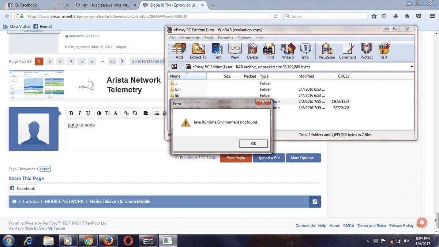Expand the WinRAR archive path dropdown
The width and height of the screenshot is (439, 247).
click(x=412, y=67)
